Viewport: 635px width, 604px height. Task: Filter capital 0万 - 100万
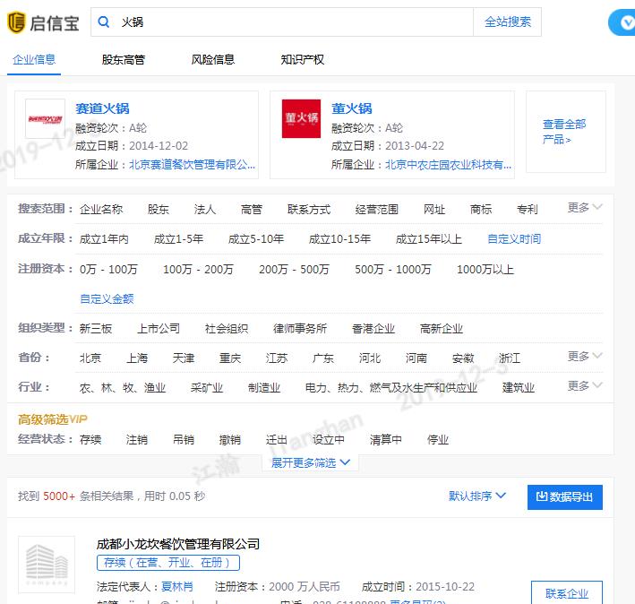click(x=108, y=270)
